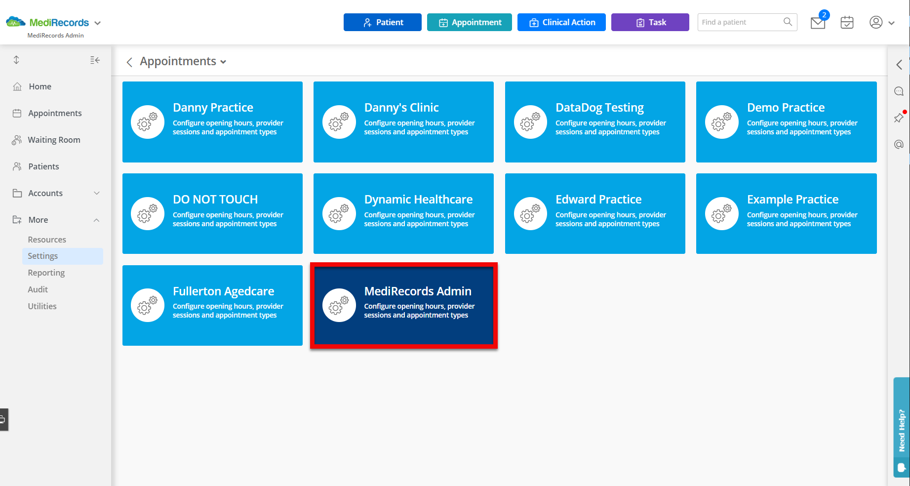Open the MediRecords Admin card title
This screenshot has width=910, height=486.
pos(418,291)
